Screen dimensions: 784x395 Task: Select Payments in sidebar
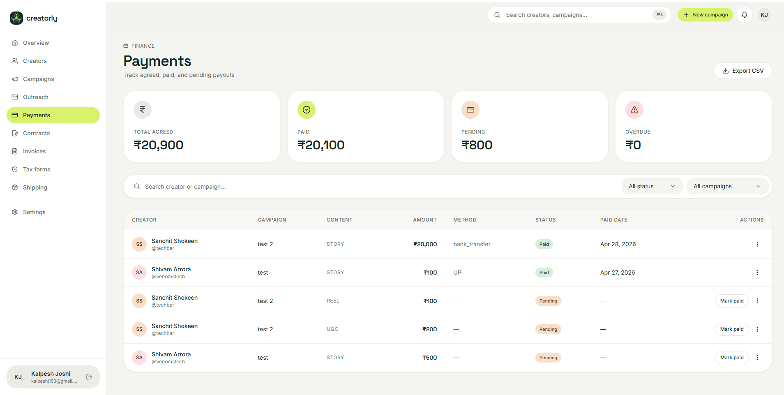pos(53,115)
